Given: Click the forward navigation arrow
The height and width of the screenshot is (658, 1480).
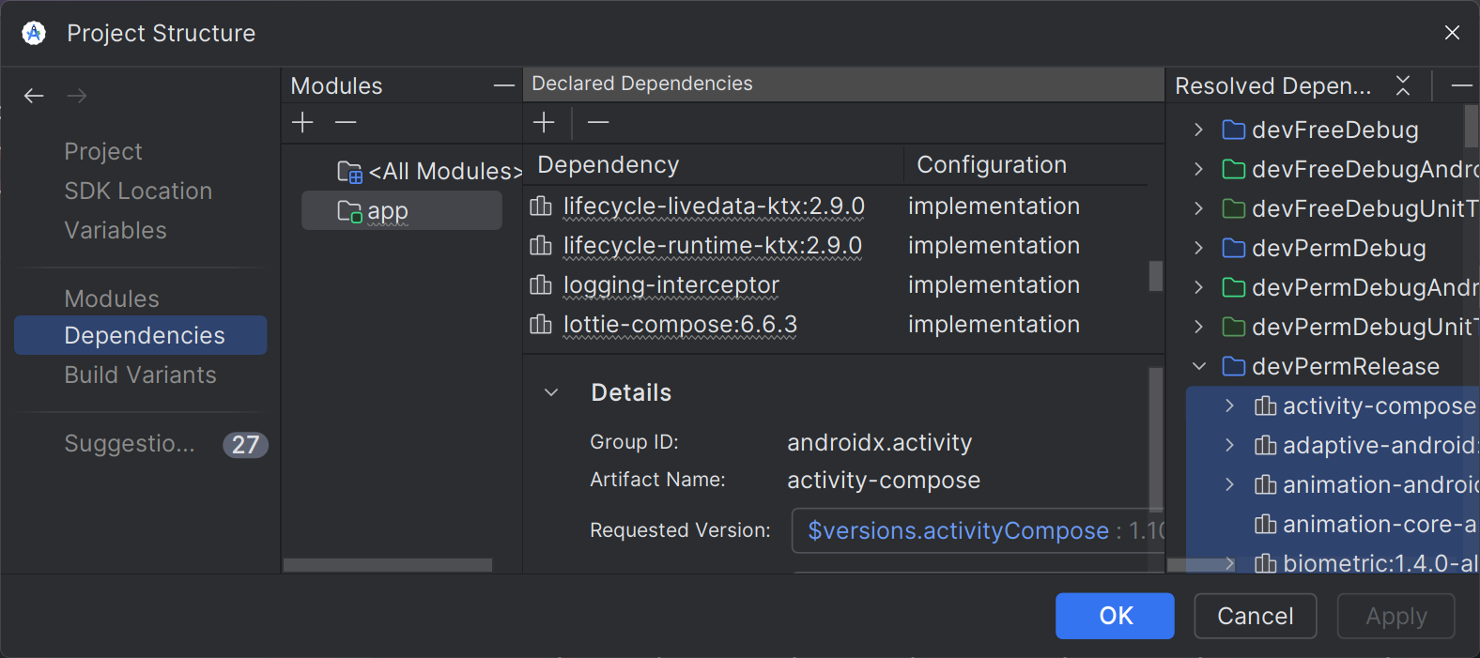Looking at the screenshot, I should [x=77, y=96].
